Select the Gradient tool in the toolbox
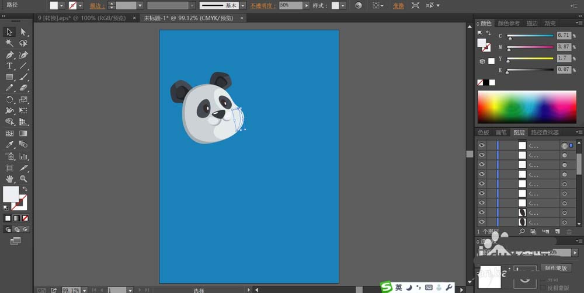 pyautogui.click(x=23, y=133)
